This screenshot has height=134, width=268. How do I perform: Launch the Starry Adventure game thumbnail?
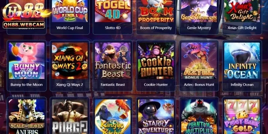[x=156, y=117]
